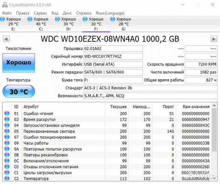Go to previous disk with left arrow

point(6,39)
